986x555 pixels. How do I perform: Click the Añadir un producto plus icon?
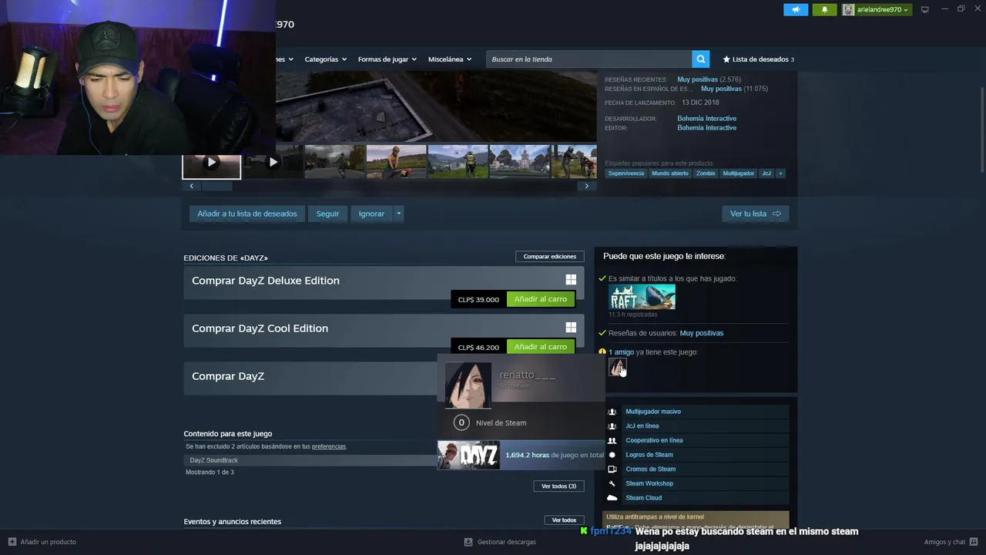click(12, 542)
